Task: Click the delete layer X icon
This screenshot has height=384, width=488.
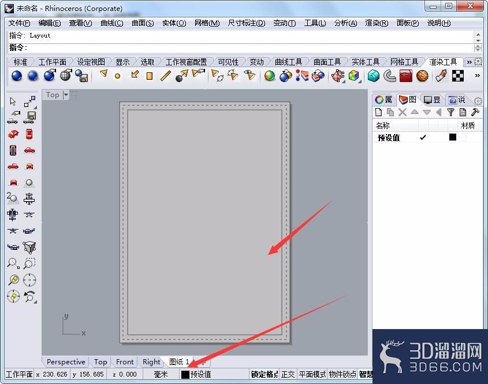Action: 403,112
